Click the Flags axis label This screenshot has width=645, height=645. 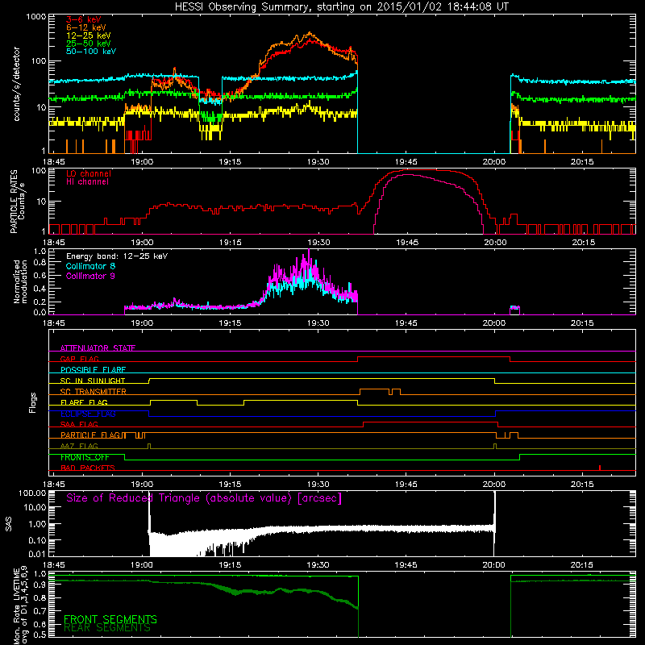pos(33,402)
